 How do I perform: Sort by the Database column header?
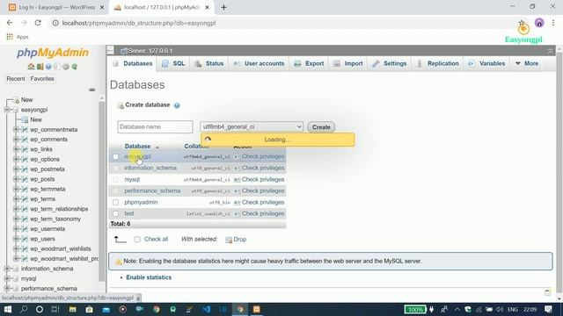coord(137,147)
